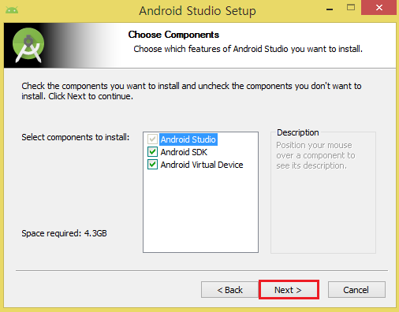This screenshot has height=312, width=399.
Task: Click the 'Select components to install:' label
Action: (x=76, y=137)
